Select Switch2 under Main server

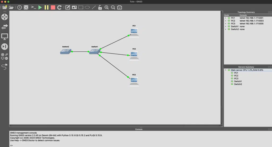point(238,84)
